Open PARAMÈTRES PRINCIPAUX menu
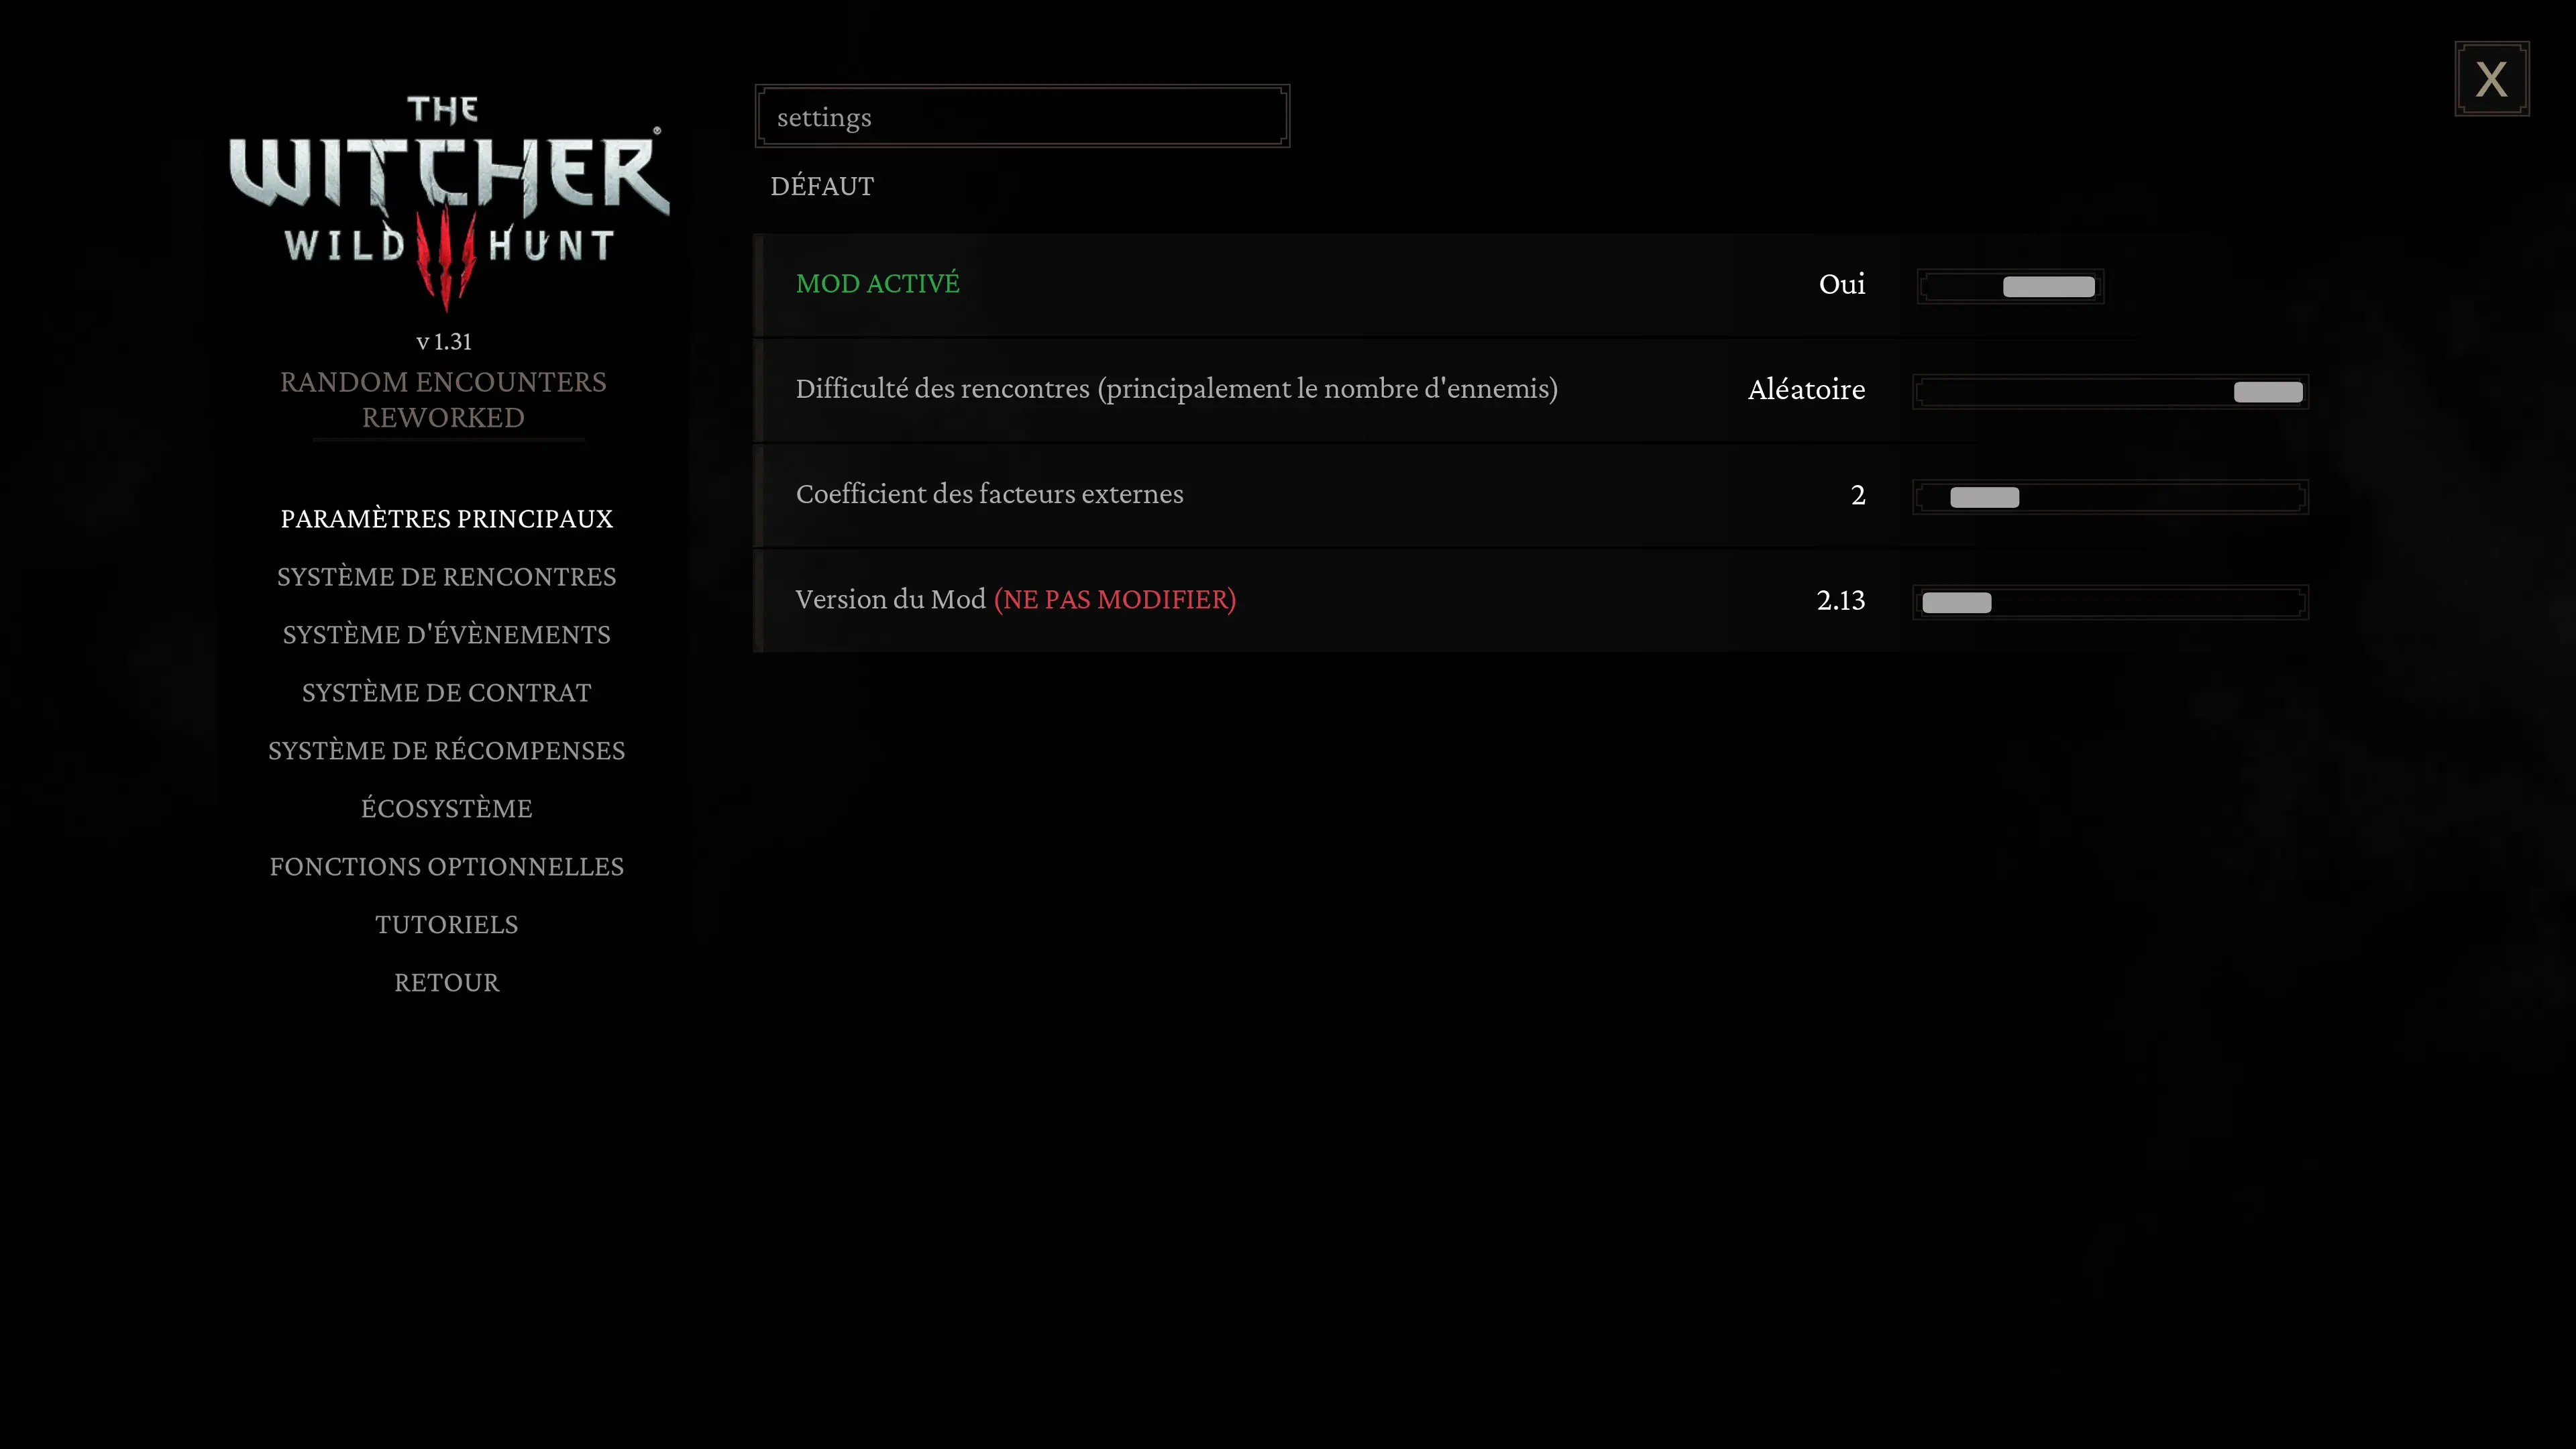This screenshot has height=1449, width=2576. tap(446, 519)
